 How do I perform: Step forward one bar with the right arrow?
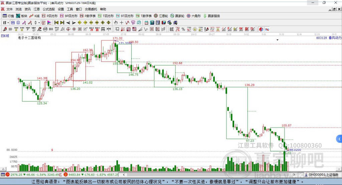coord(74,23)
